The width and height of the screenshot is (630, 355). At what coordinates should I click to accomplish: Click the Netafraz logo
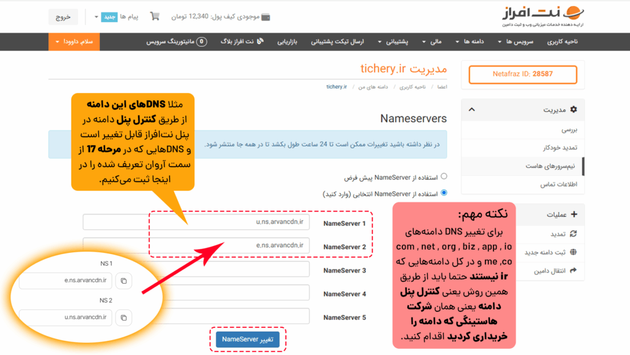click(x=543, y=17)
